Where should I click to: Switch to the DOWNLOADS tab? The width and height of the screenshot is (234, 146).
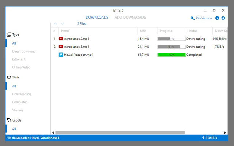click(x=97, y=18)
